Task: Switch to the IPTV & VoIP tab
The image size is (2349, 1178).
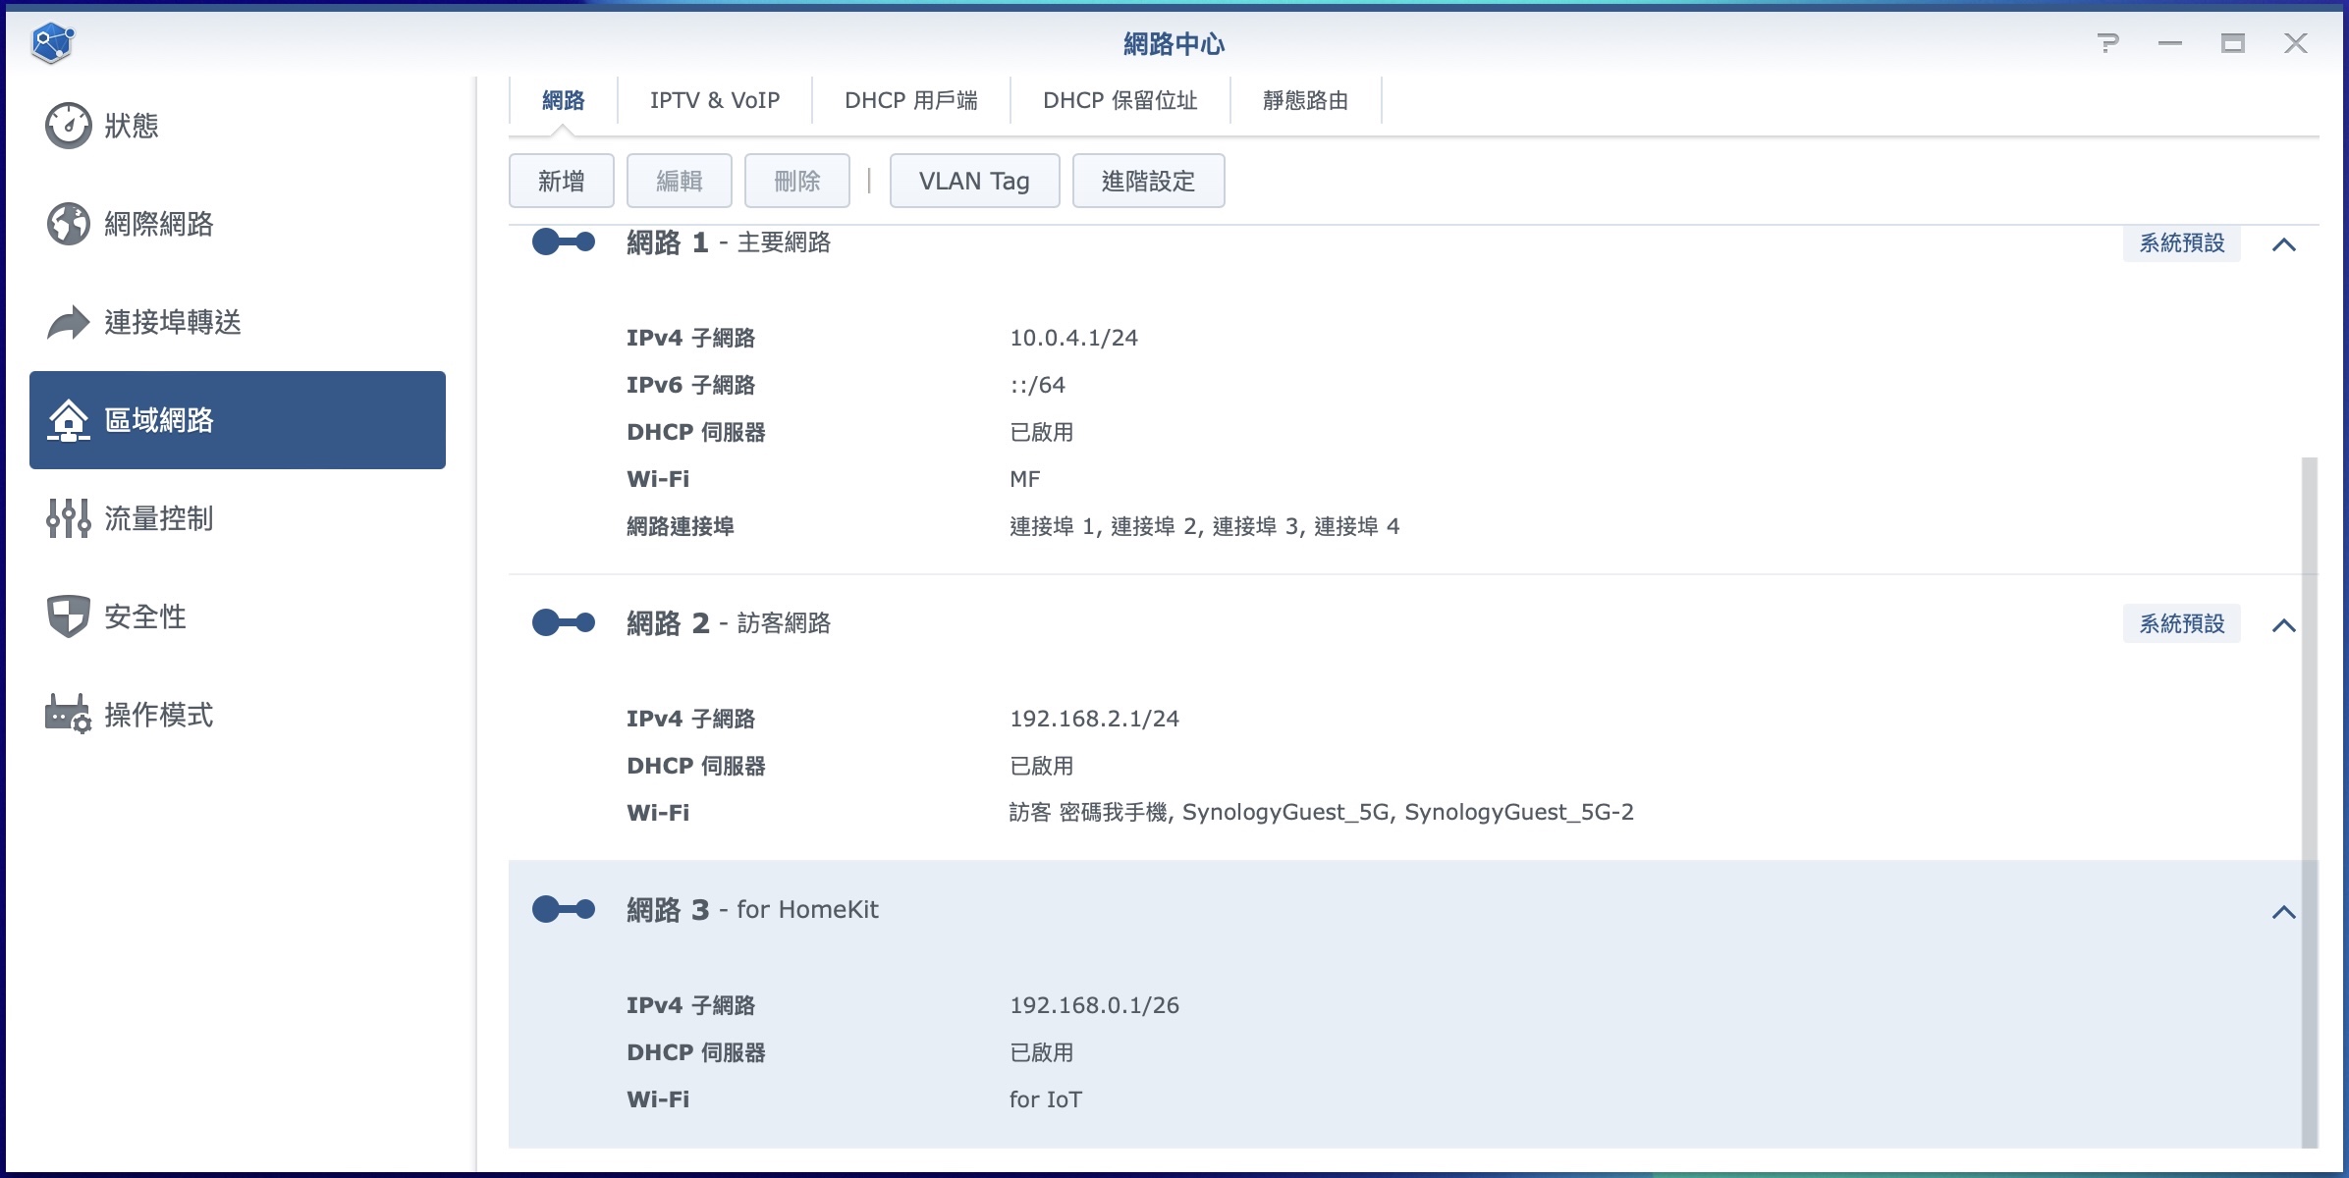Action: [x=715, y=100]
